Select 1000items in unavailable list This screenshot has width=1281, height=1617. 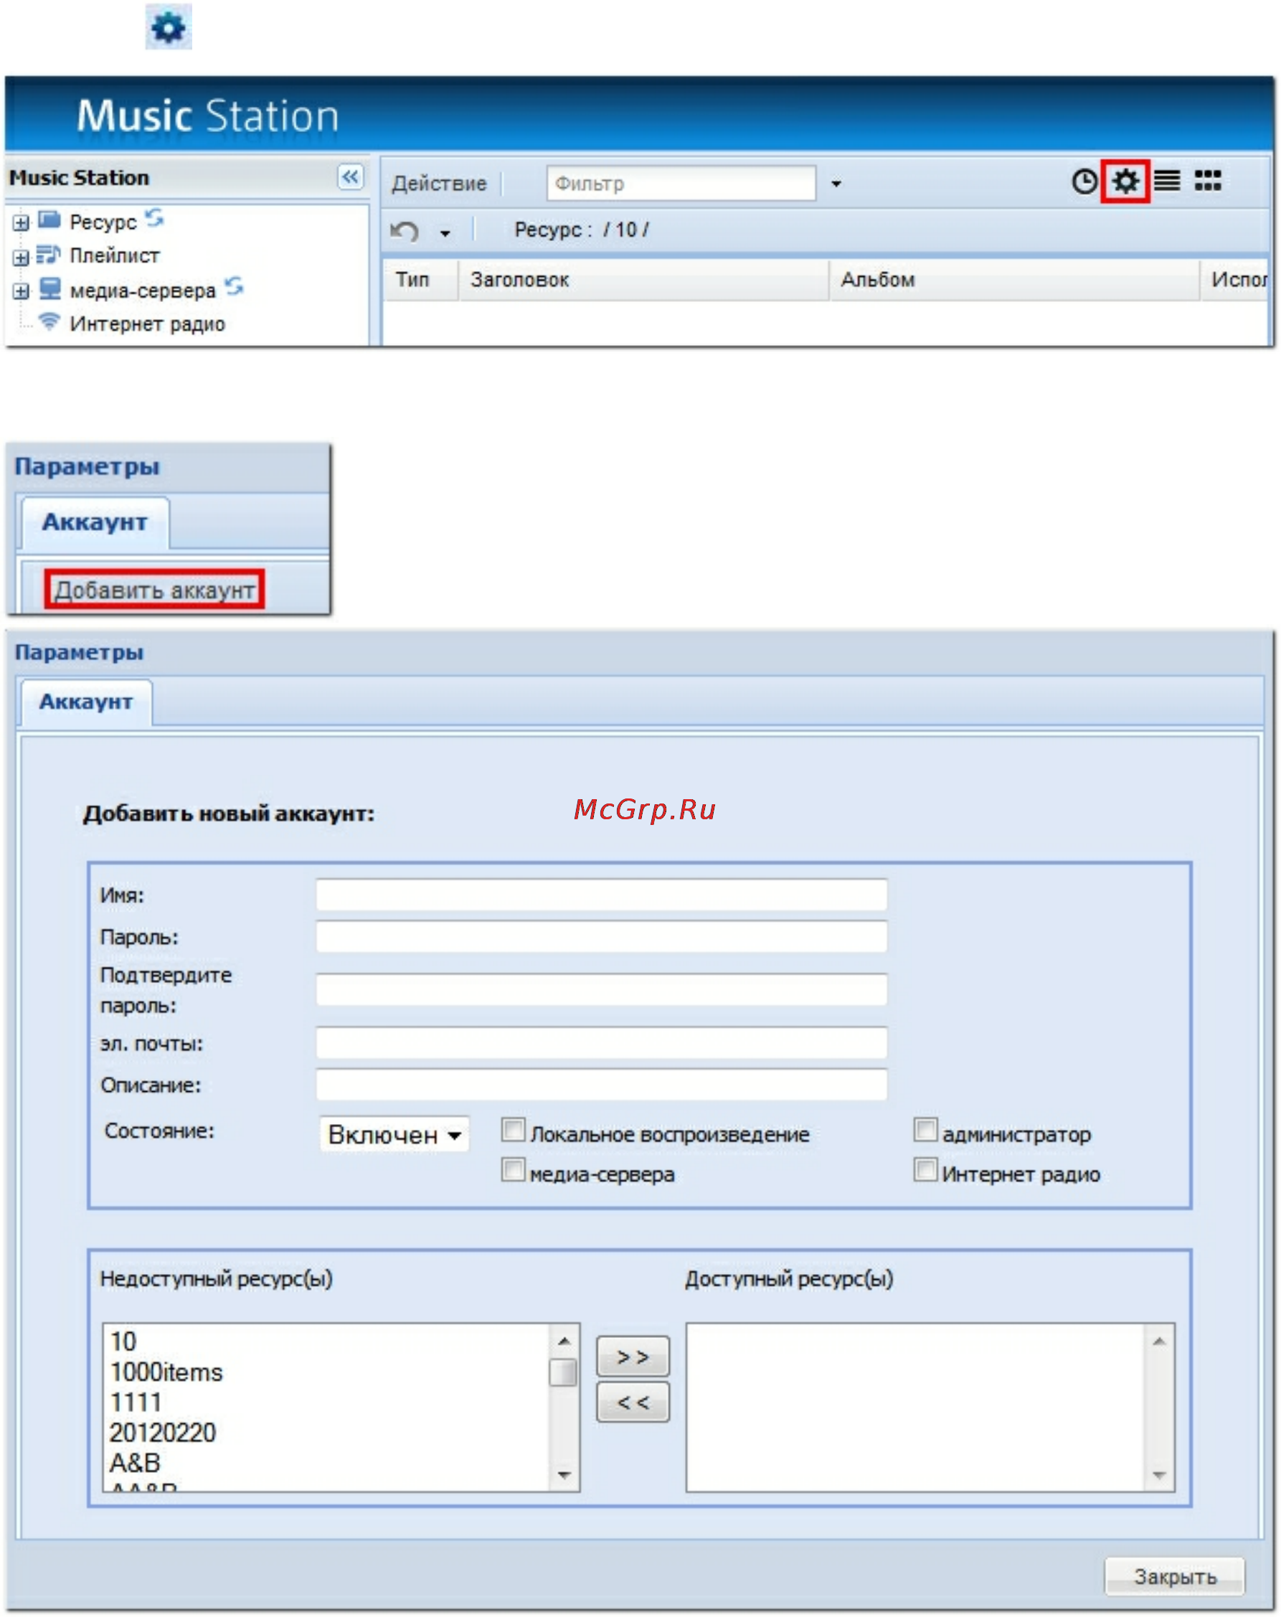point(166,1372)
